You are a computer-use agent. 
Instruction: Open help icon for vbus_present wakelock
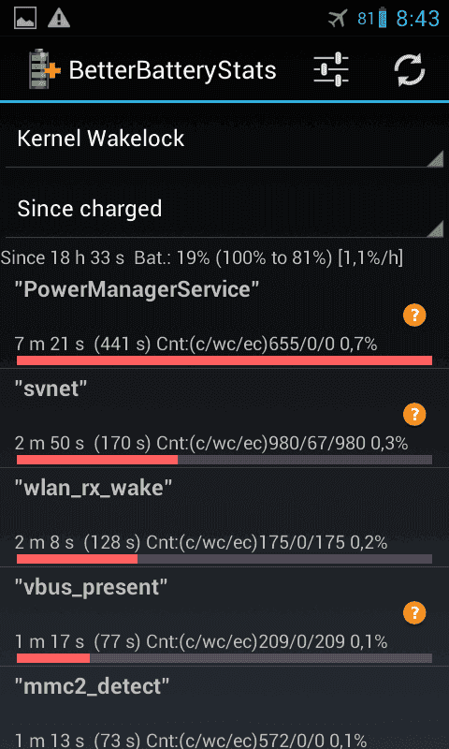[x=414, y=612]
